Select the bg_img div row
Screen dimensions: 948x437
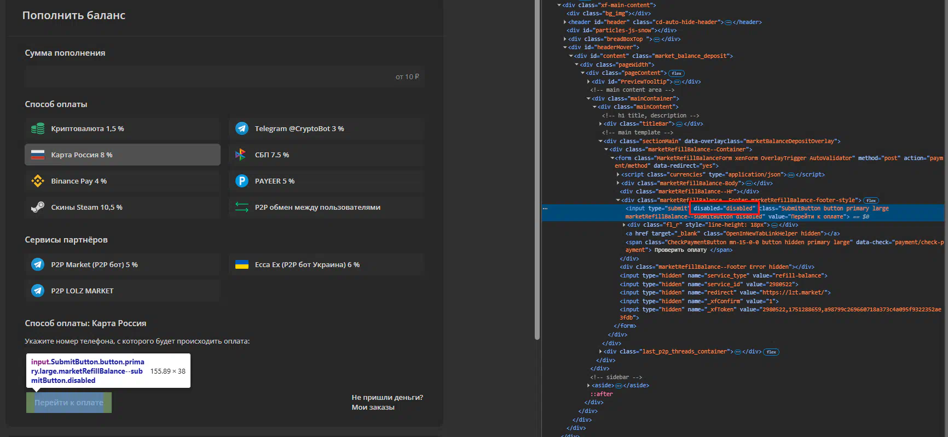tap(609, 14)
